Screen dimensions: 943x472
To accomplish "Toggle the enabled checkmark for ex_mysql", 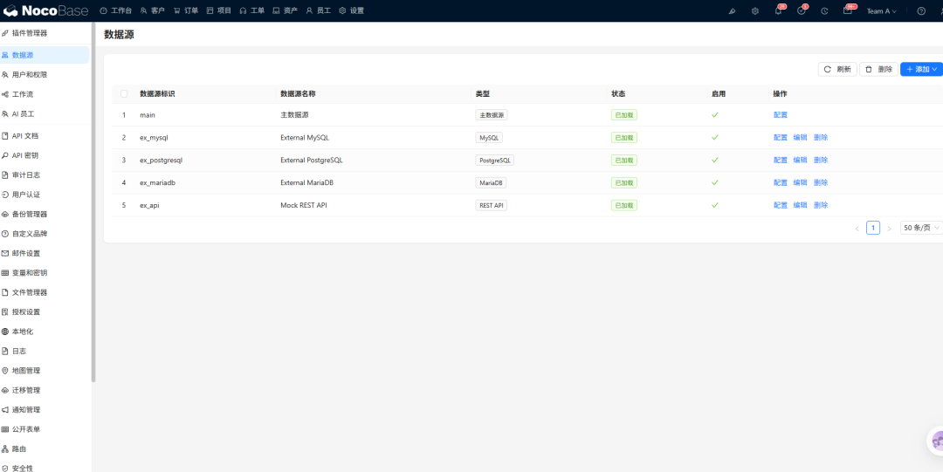I will [714, 137].
